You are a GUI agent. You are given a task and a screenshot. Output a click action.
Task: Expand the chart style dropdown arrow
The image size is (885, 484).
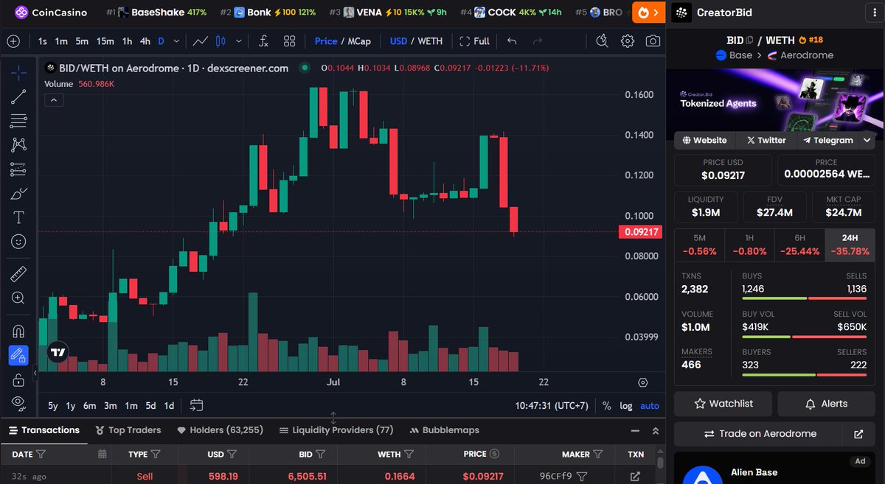[x=240, y=41]
